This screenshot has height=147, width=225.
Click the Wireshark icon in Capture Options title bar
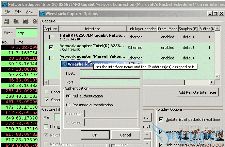point(42,14)
